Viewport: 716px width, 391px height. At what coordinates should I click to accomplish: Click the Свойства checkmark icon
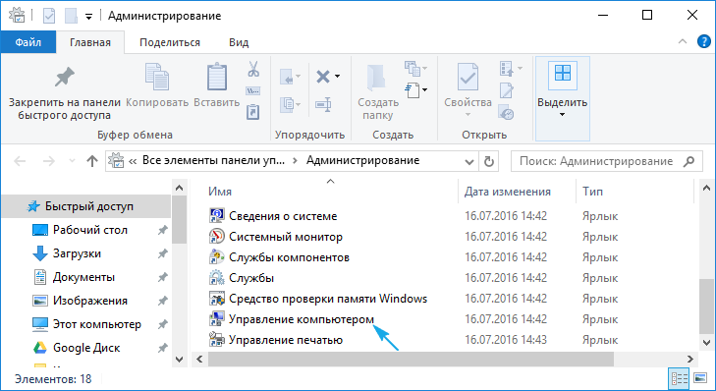pos(468,78)
